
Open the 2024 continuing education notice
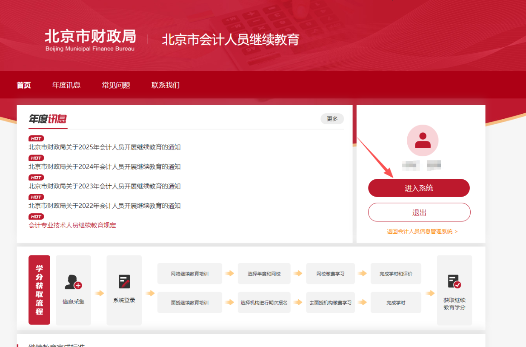tap(104, 167)
